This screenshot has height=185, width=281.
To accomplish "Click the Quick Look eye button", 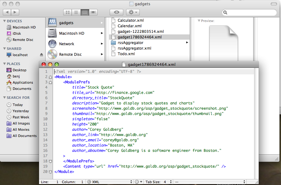I will (x=116, y=12).
